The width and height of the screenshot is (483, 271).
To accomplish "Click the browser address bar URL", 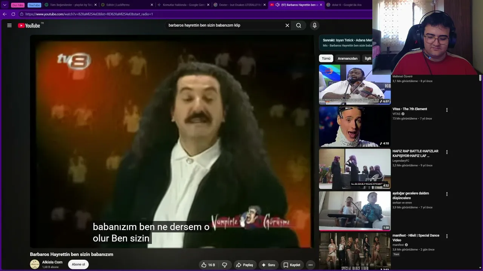I will tap(89, 14).
